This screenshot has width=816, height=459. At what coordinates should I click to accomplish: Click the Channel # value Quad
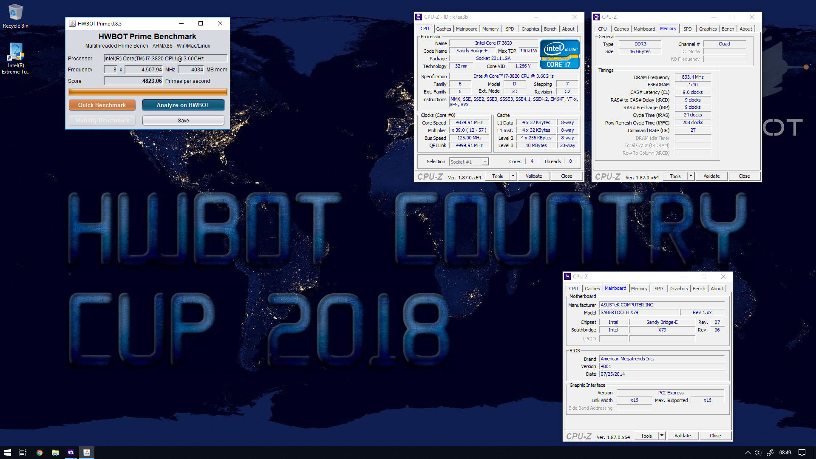click(x=724, y=44)
